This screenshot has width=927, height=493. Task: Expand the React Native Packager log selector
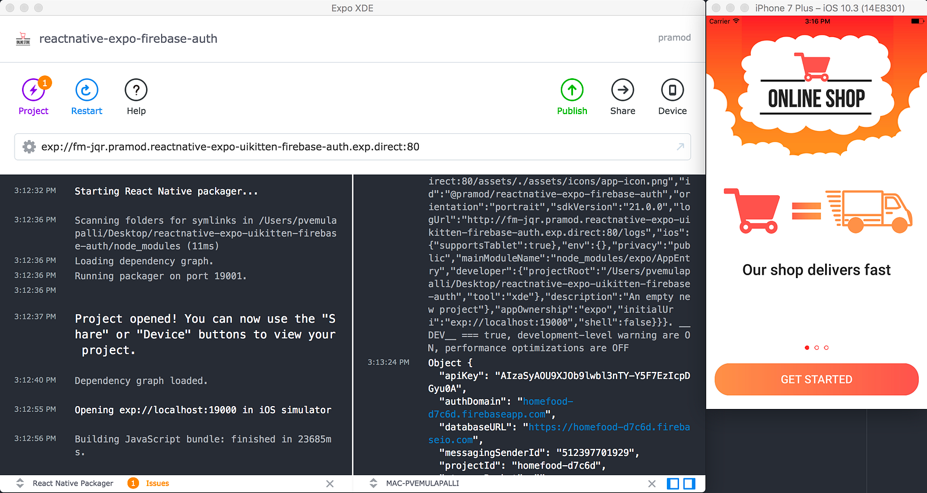pos(20,483)
